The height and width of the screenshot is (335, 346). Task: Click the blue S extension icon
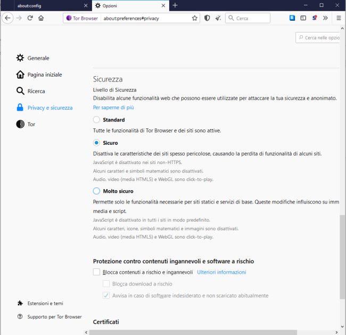point(292,18)
